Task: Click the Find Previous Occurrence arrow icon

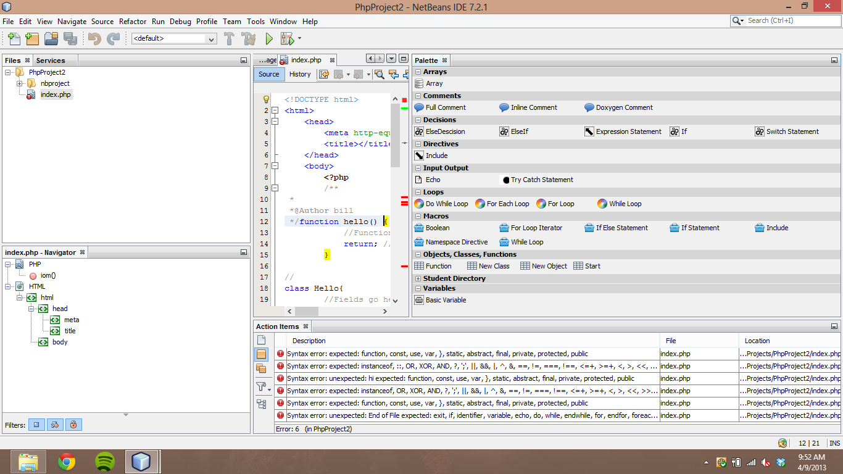Action: click(393, 75)
